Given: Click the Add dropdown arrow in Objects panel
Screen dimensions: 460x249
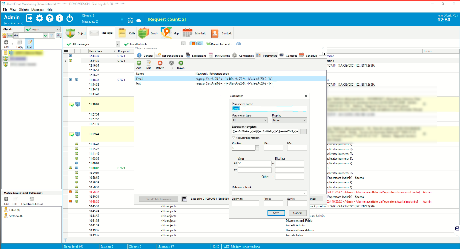Looking at the screenshot, I should pyautogui.click(x=12, y=44).
